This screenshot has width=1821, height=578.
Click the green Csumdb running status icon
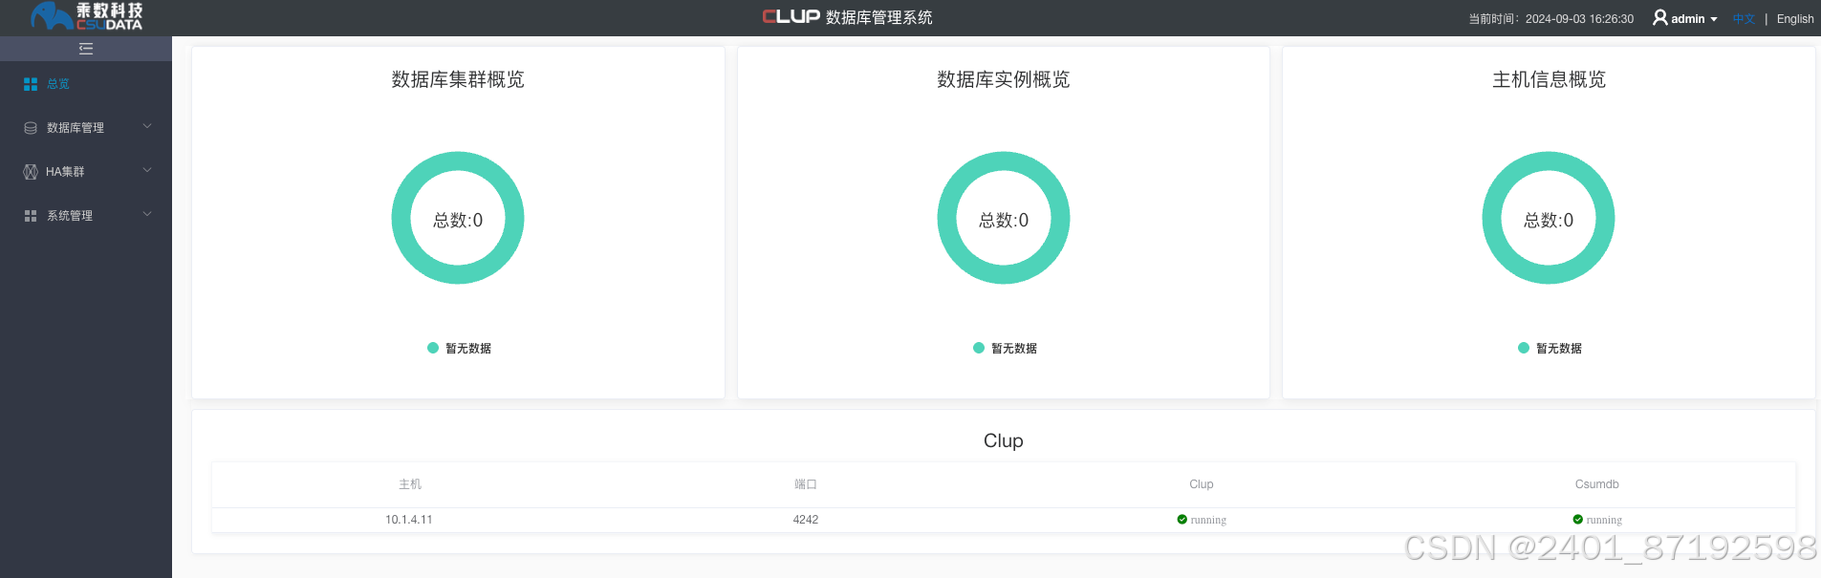1578,520
